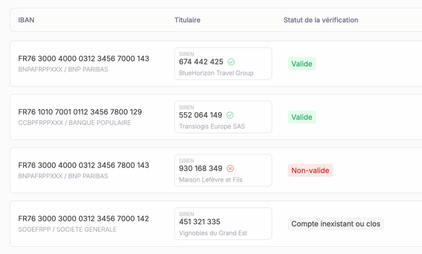422x254 pixels.
Task: Click red cross icon beside SIREN 930 168 349
Action: point(230,168)
